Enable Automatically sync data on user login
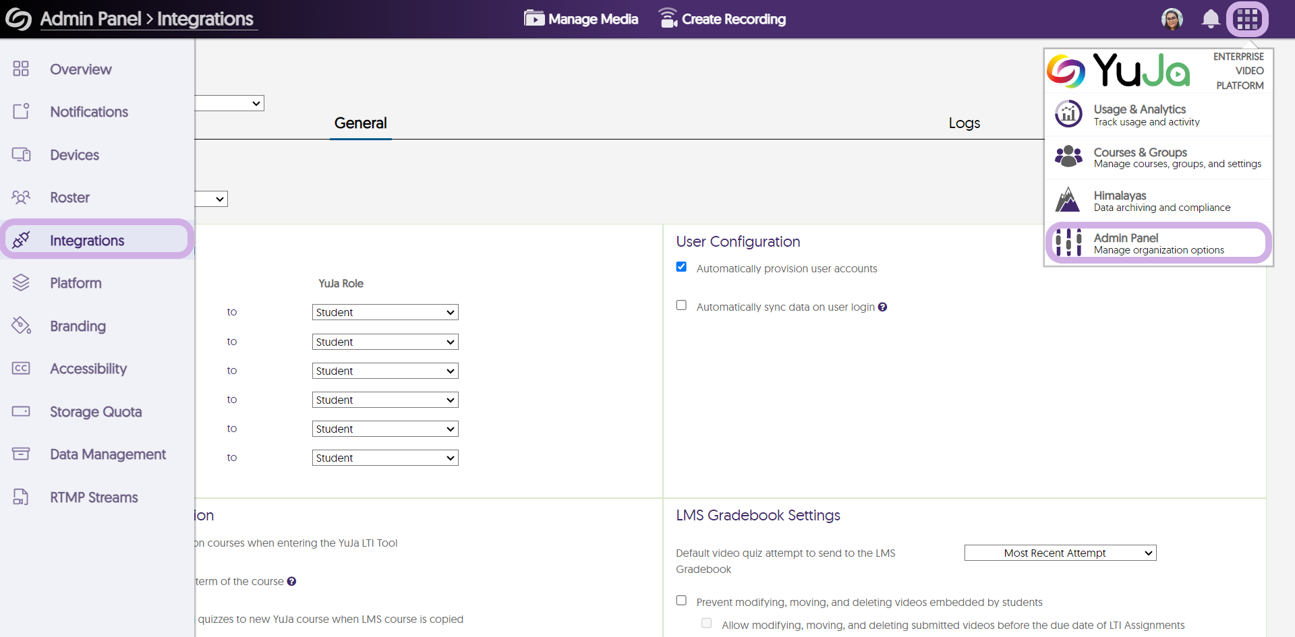This screenshot has width=1295, height=637. (681, 305)
